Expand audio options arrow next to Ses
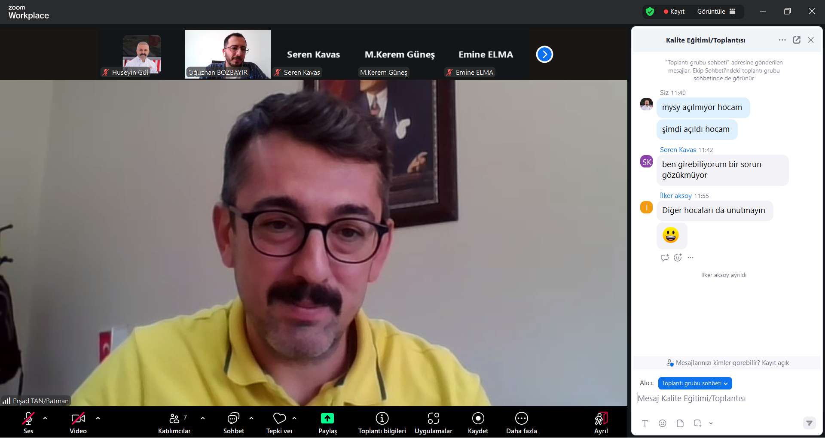825x438 pixels. pyautogui.click(x=45, y=418)
